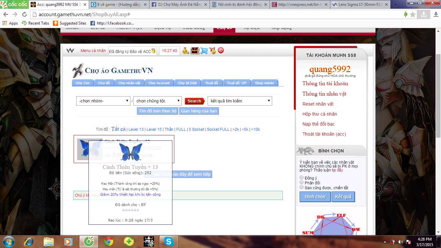The height and width of the screenshot is (248, 441).
Task: Switch to the Chợ đồ tab
Action: click(104, 83)
